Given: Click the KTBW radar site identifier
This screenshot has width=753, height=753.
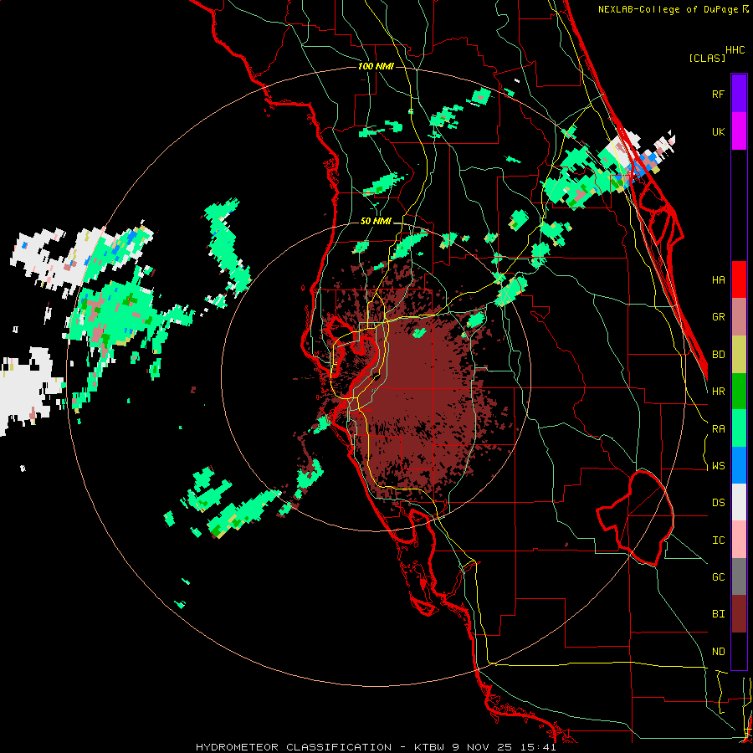Looking at the screenshot, I should click(x=430, y=747).
